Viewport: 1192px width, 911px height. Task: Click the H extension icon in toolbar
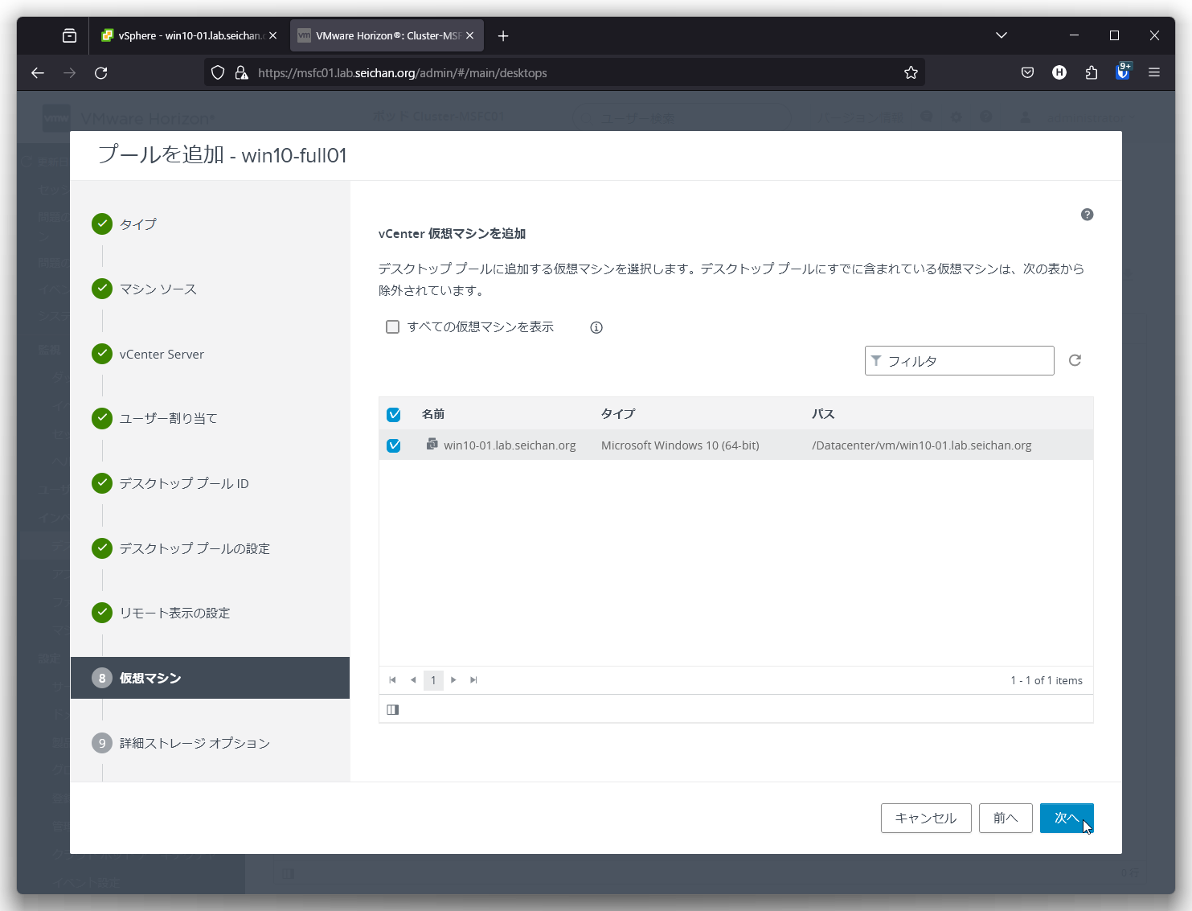[1059, 72]
